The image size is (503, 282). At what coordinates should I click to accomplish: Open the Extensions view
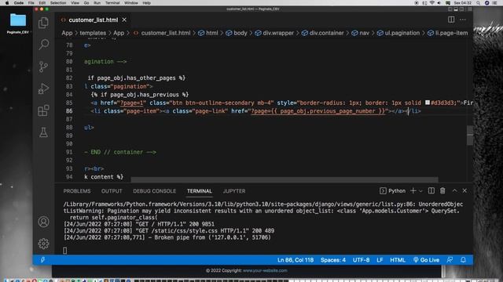43,110
